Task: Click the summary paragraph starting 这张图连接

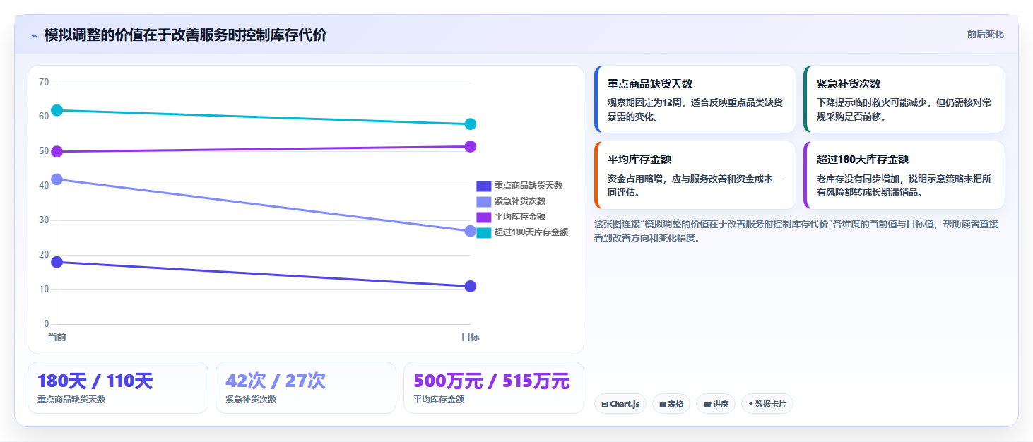Action: (x=796, y=231)
